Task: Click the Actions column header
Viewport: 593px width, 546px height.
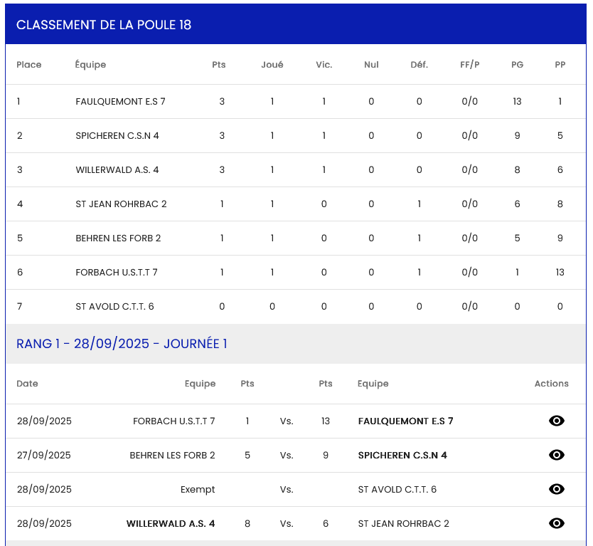Action: coord(551,384)
